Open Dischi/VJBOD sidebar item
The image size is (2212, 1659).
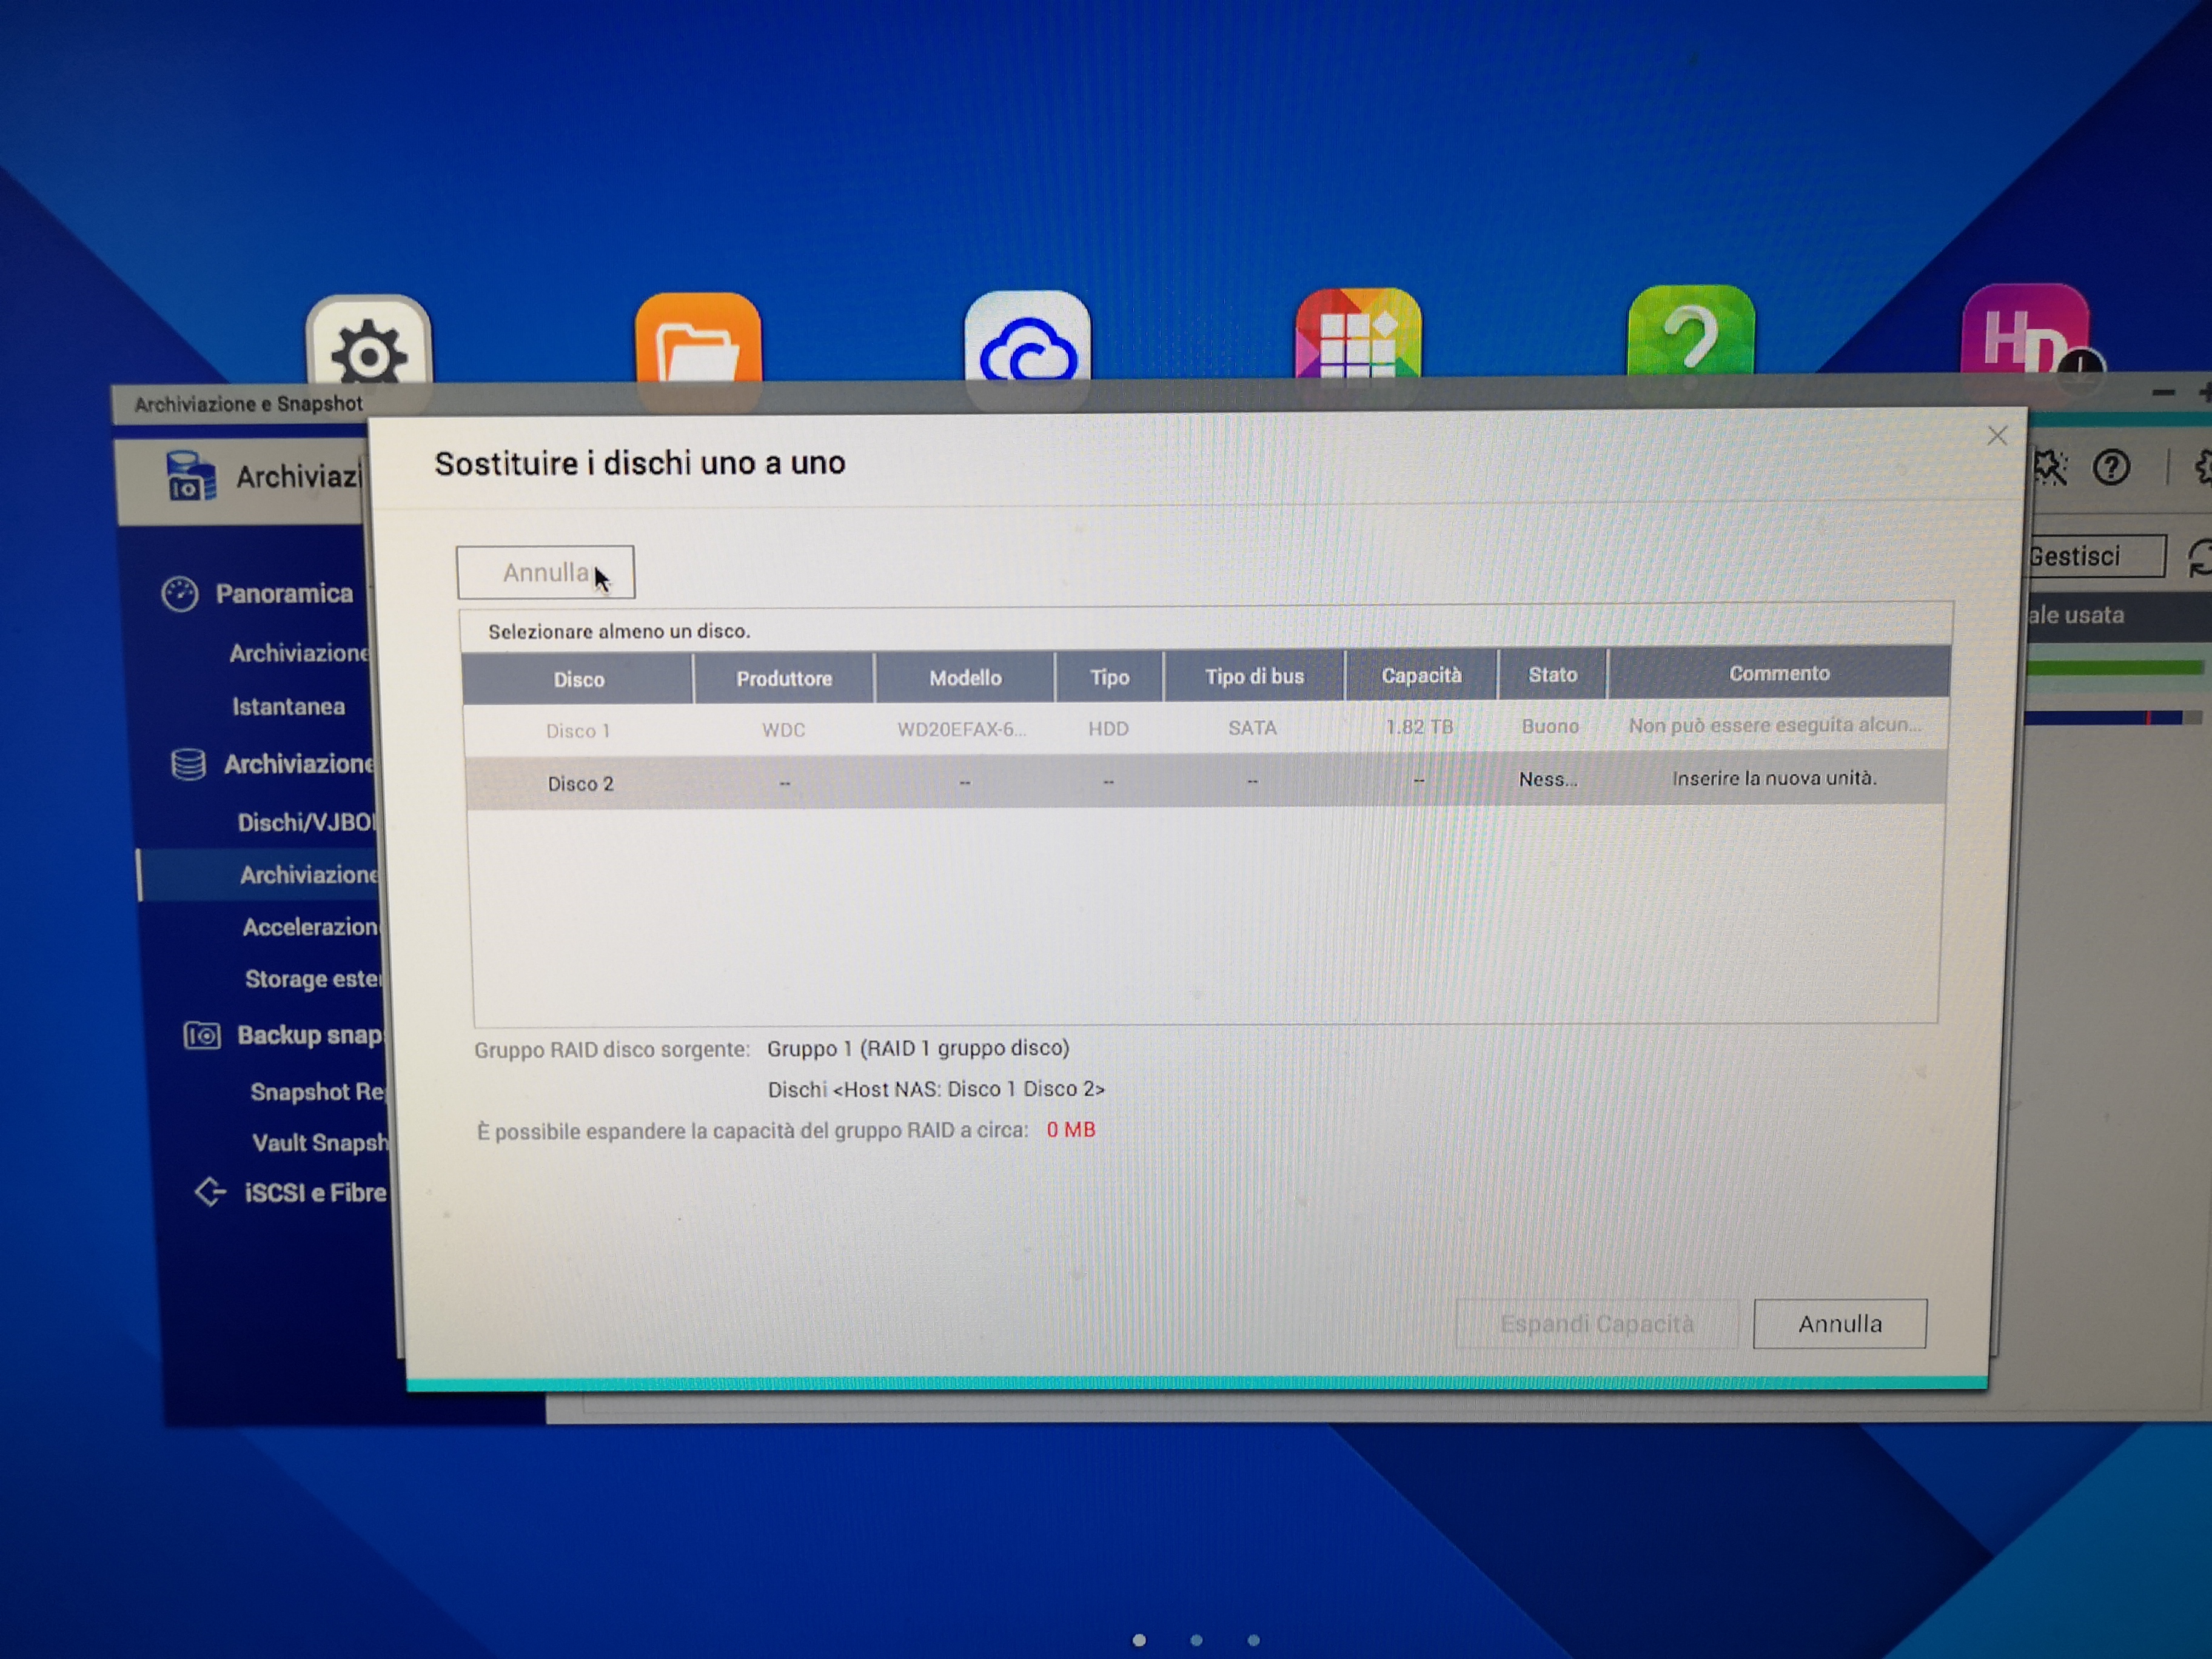point(305,822)
